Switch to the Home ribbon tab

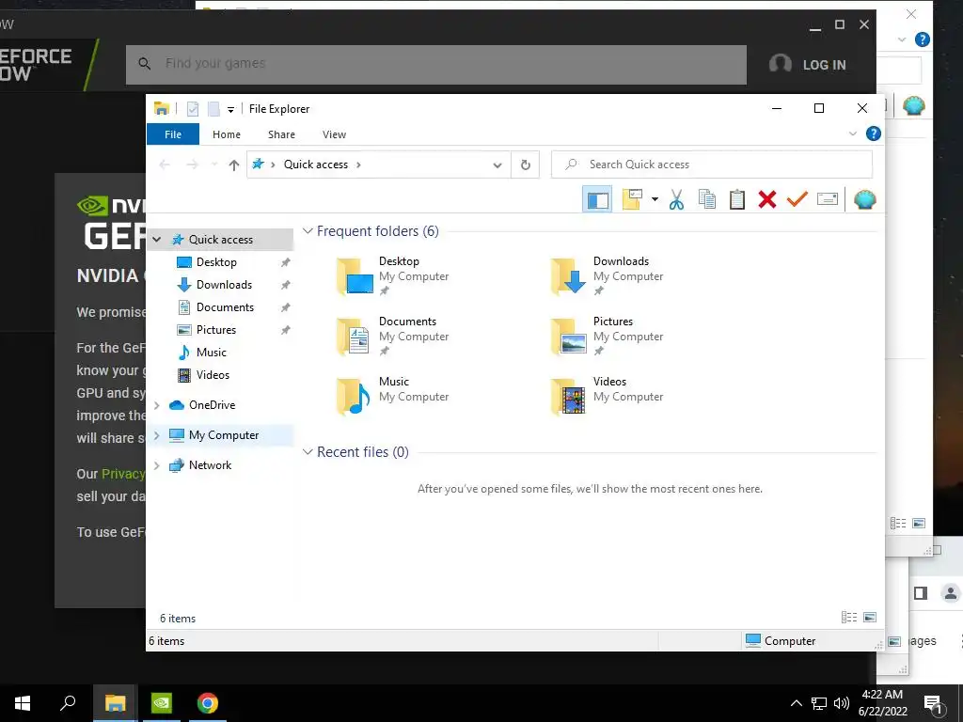click(227, 134)
